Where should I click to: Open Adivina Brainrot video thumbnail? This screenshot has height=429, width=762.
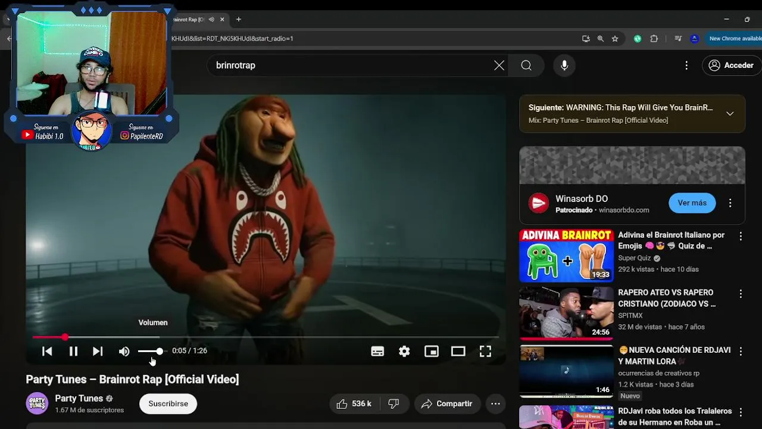point(566,256)
